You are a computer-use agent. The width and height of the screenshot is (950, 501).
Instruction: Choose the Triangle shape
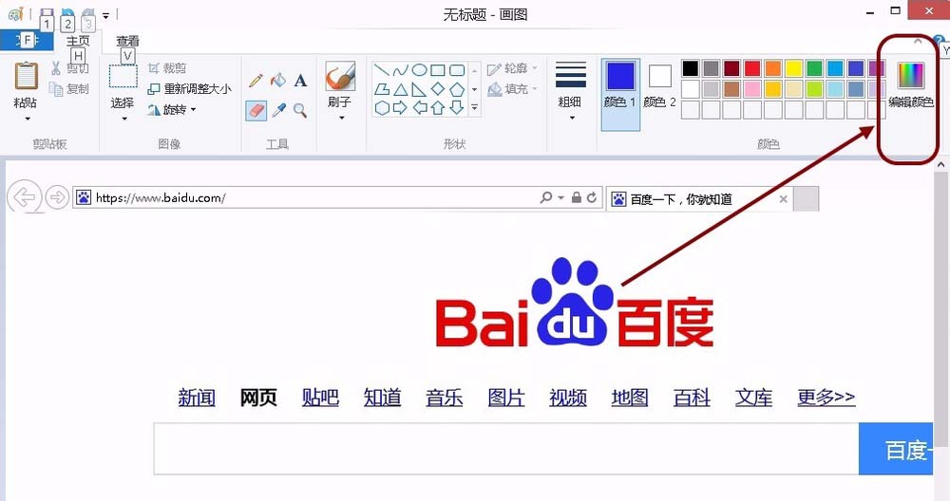tap(400, 89)
